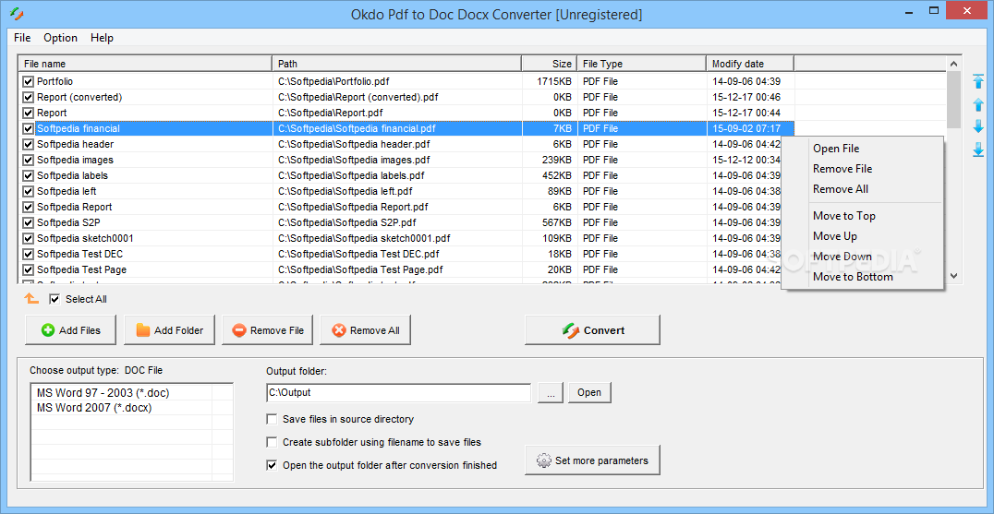Select the Softpedia Test DEC row
This screenshot has width=994, height=514.
pyautogui.click(x=407, y=254)
